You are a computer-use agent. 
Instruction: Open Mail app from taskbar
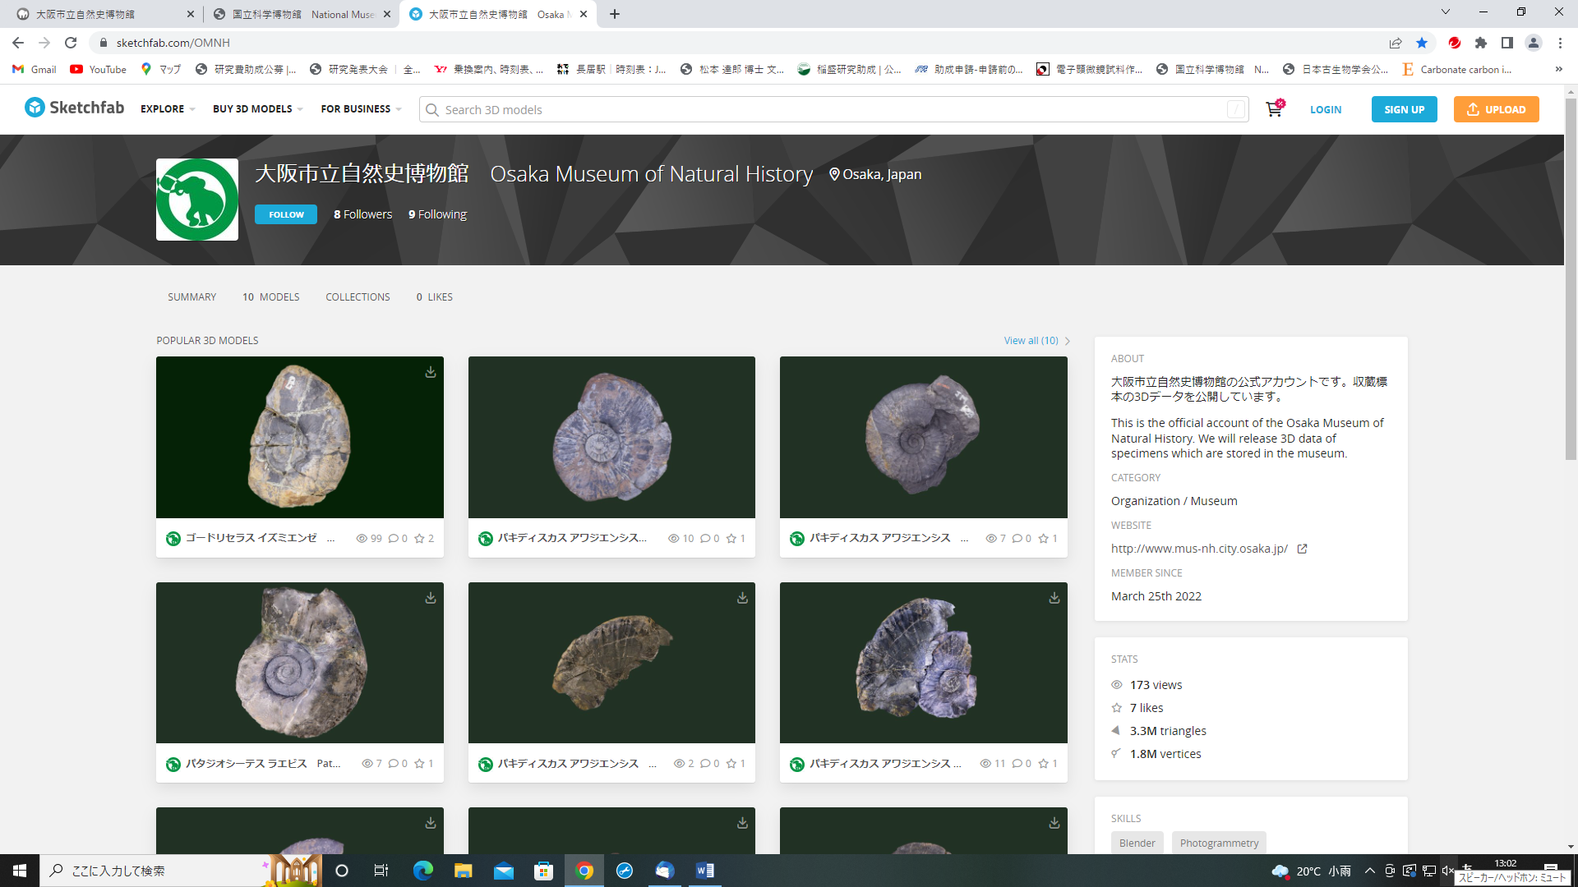point(504,871)
